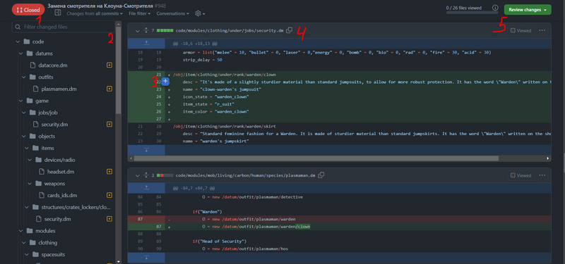
Task: Copy plasmaman.dm file path icon
Action: tap(321, 175)
